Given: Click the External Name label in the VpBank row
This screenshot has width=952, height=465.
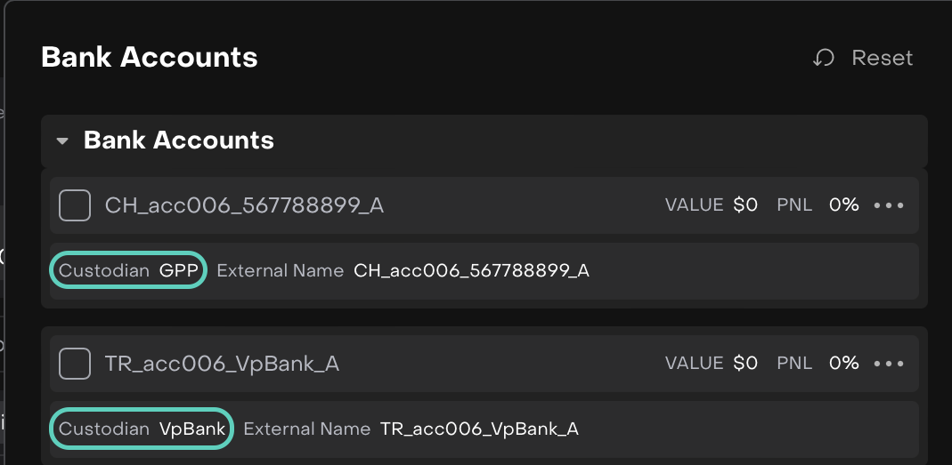Looking at the screenshot, I should coord(306,429).
